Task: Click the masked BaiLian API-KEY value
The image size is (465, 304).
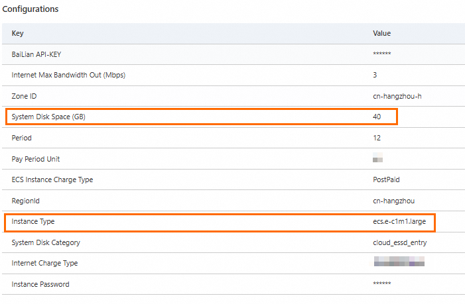Action: click(382, 54)
